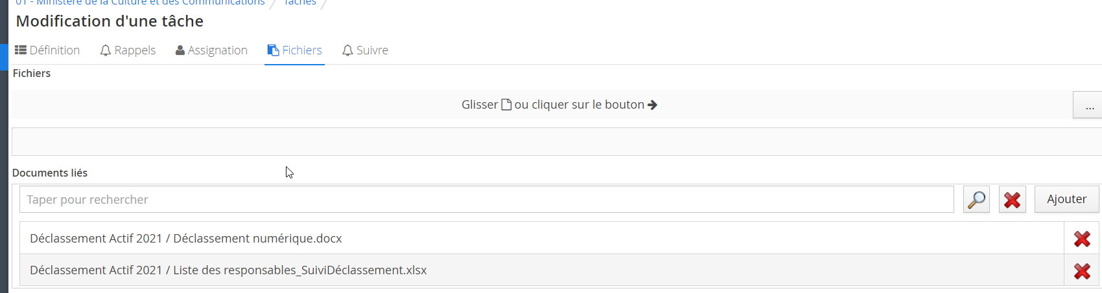The height and width of the screenshot is (293, 1102).
Task: Click the Glisser file drop zone
Action: click(542, 105)
